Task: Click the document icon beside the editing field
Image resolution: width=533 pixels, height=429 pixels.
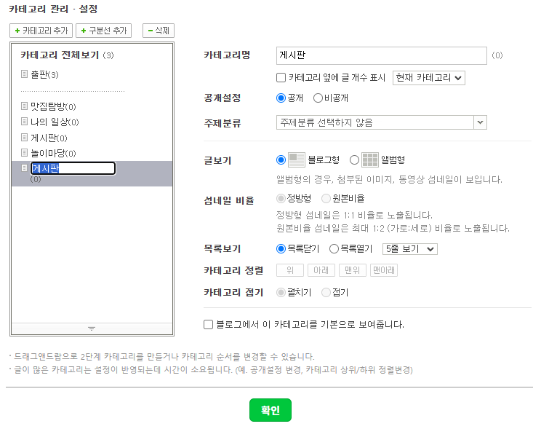Action: [24, 168]
